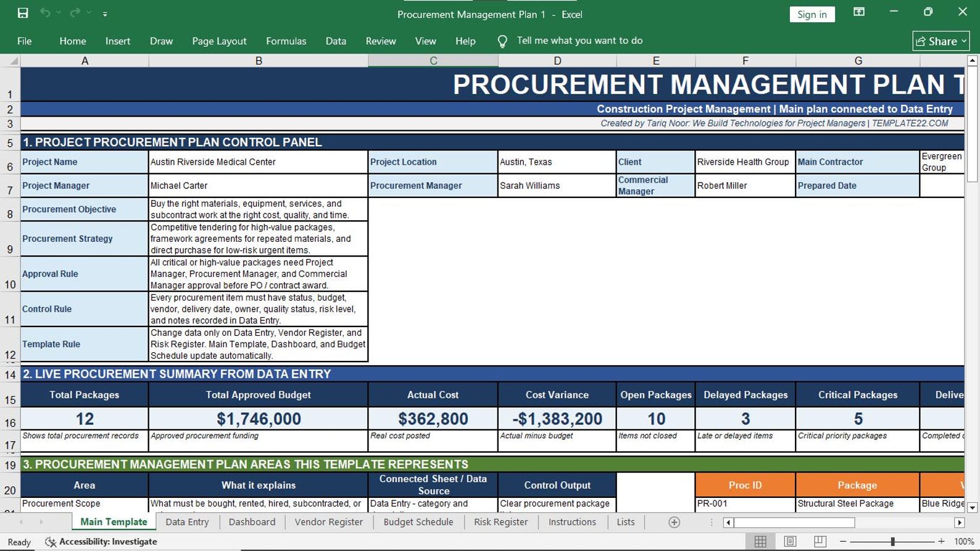This screenshot has width=980, height=551.
Task: Open the View ribbon tab
Action: coord(425,41)
